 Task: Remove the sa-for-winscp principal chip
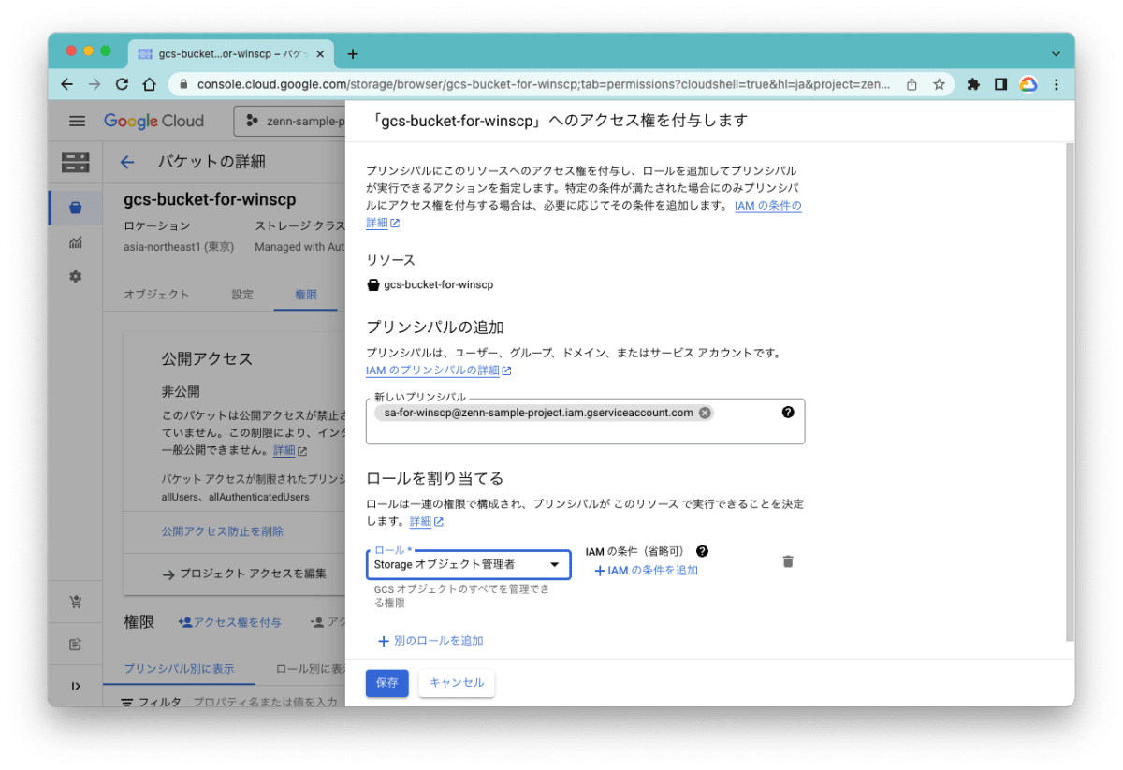[x=705, y=413]
